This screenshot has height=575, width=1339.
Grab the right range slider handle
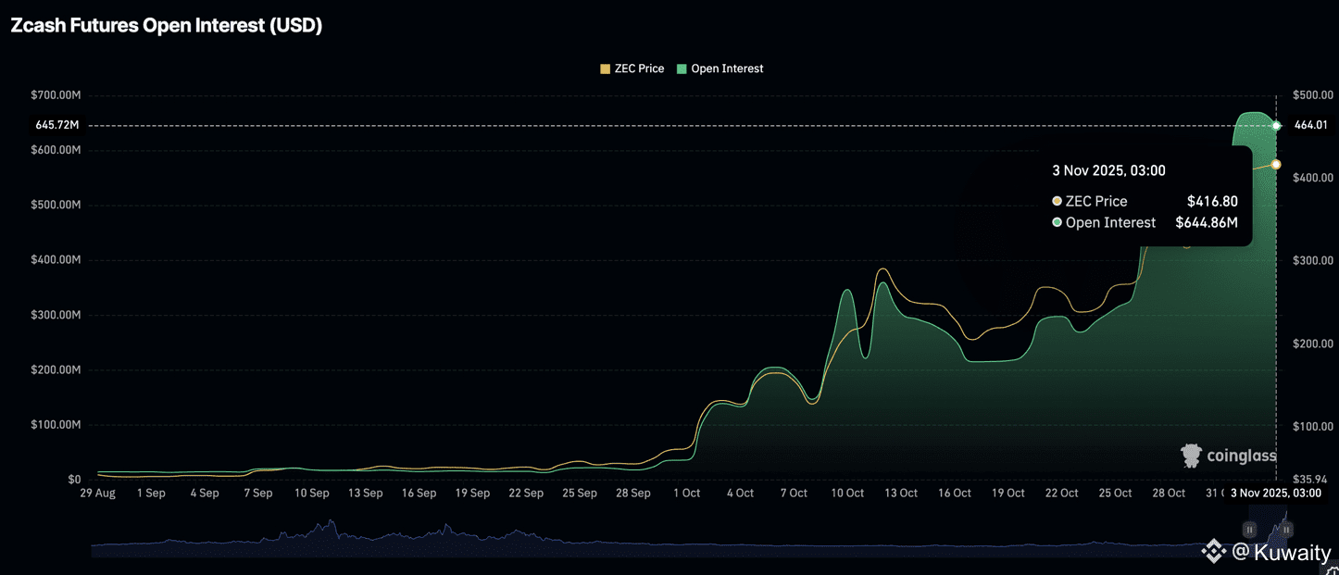1286,530
